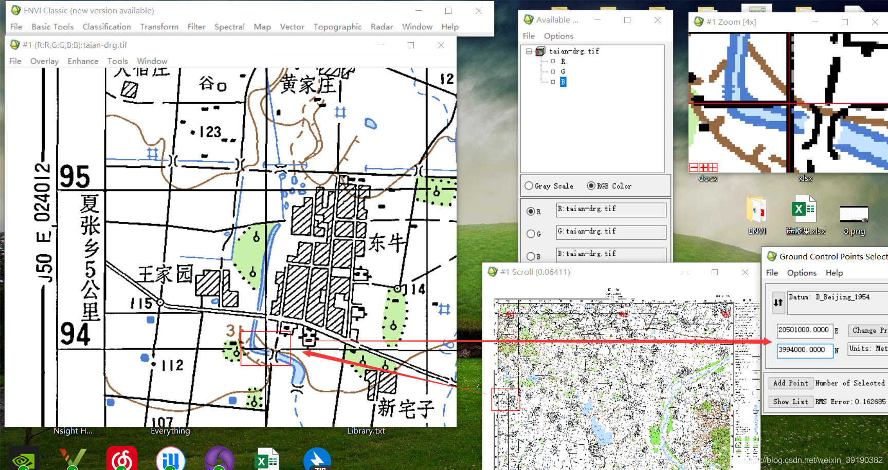The width and height of the screenshot is (888, 470).
Task: Open Window menu in ENVI Classic main bar
Action: pos(417,27)
